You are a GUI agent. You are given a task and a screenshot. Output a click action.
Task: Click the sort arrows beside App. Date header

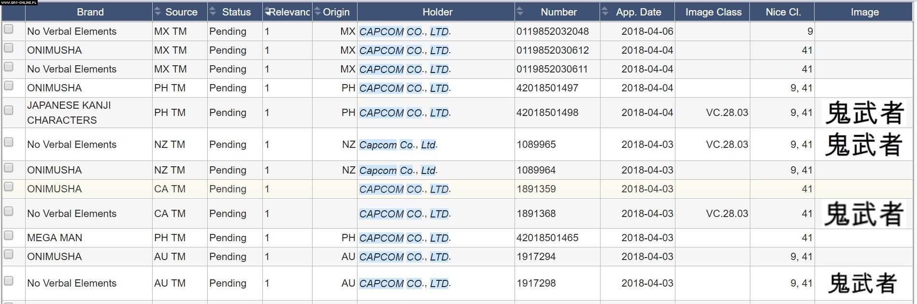click(605, 12)
